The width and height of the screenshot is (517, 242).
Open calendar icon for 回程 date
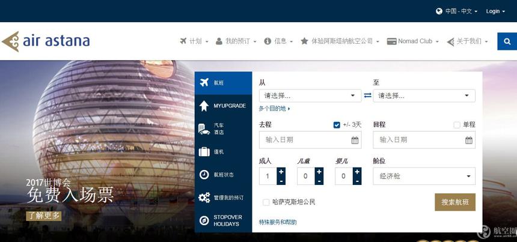point(469,141)
